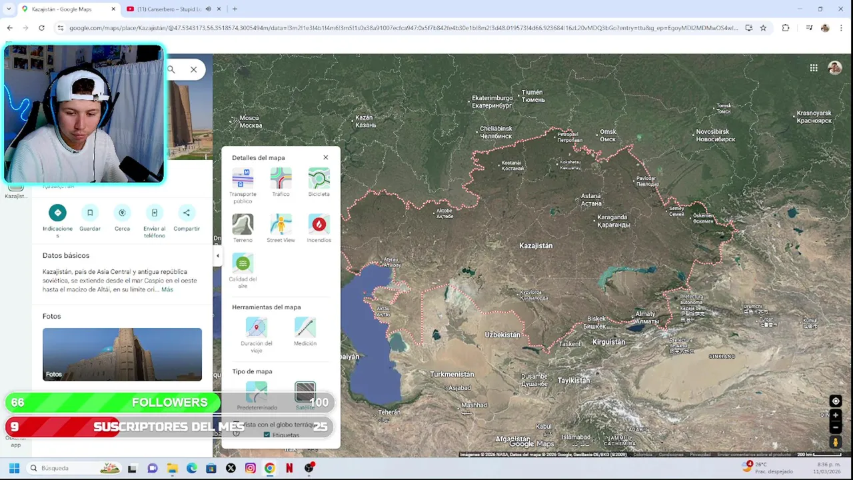Open the Street View pegman

click(x=836, y=441)
